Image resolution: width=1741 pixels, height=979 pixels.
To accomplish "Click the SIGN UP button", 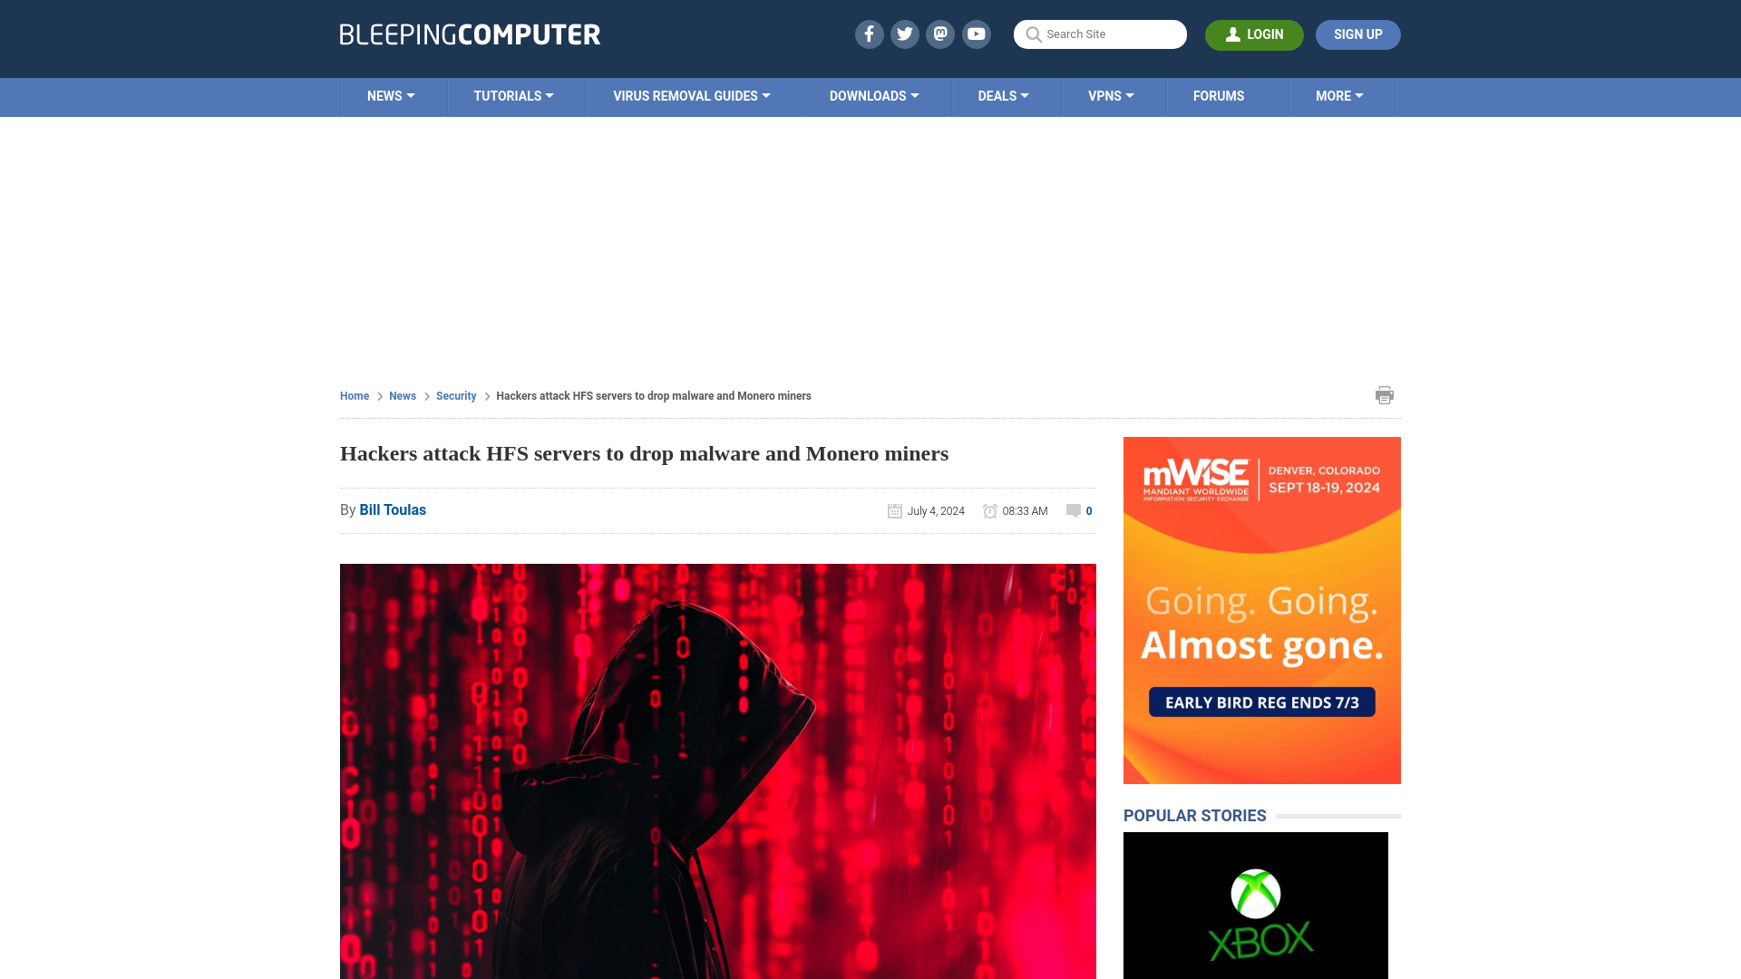I will click(x=1358, y=34).
